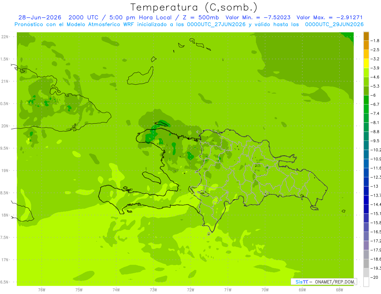This screenshot has height=294, width=381.
Task: Click the "-4.6" legend value
Action: [376, 77]
